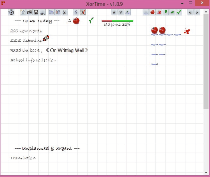The height and width of the screenshot is (177, 210).
Task: Go to the previous page with the left arrow
Action: 190,12
